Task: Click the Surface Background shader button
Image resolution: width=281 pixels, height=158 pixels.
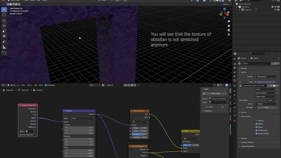Action: tap(265, 77)
